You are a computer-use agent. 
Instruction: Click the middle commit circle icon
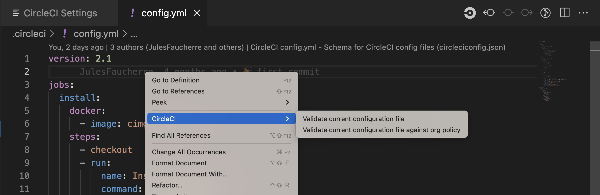[508, 13]
